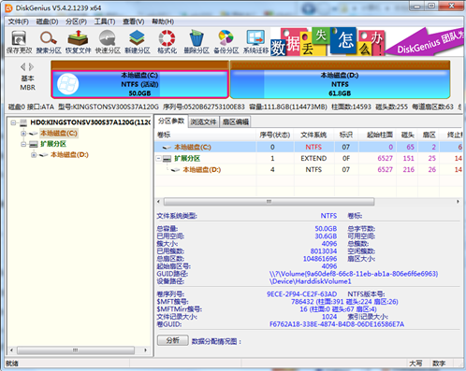Switch to the 扇区编辑 tab
The height and width of the screenshot is (371, 466).
point(236,121)
